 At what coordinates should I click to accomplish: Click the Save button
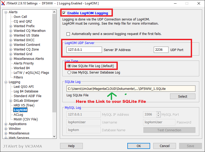pos(191,146)
